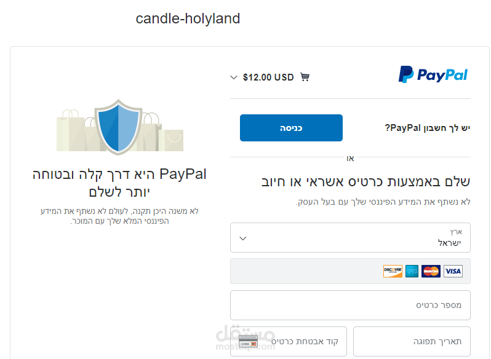
Task: Click the country dropdown chevron arrow
Action: tap(243, 239)
